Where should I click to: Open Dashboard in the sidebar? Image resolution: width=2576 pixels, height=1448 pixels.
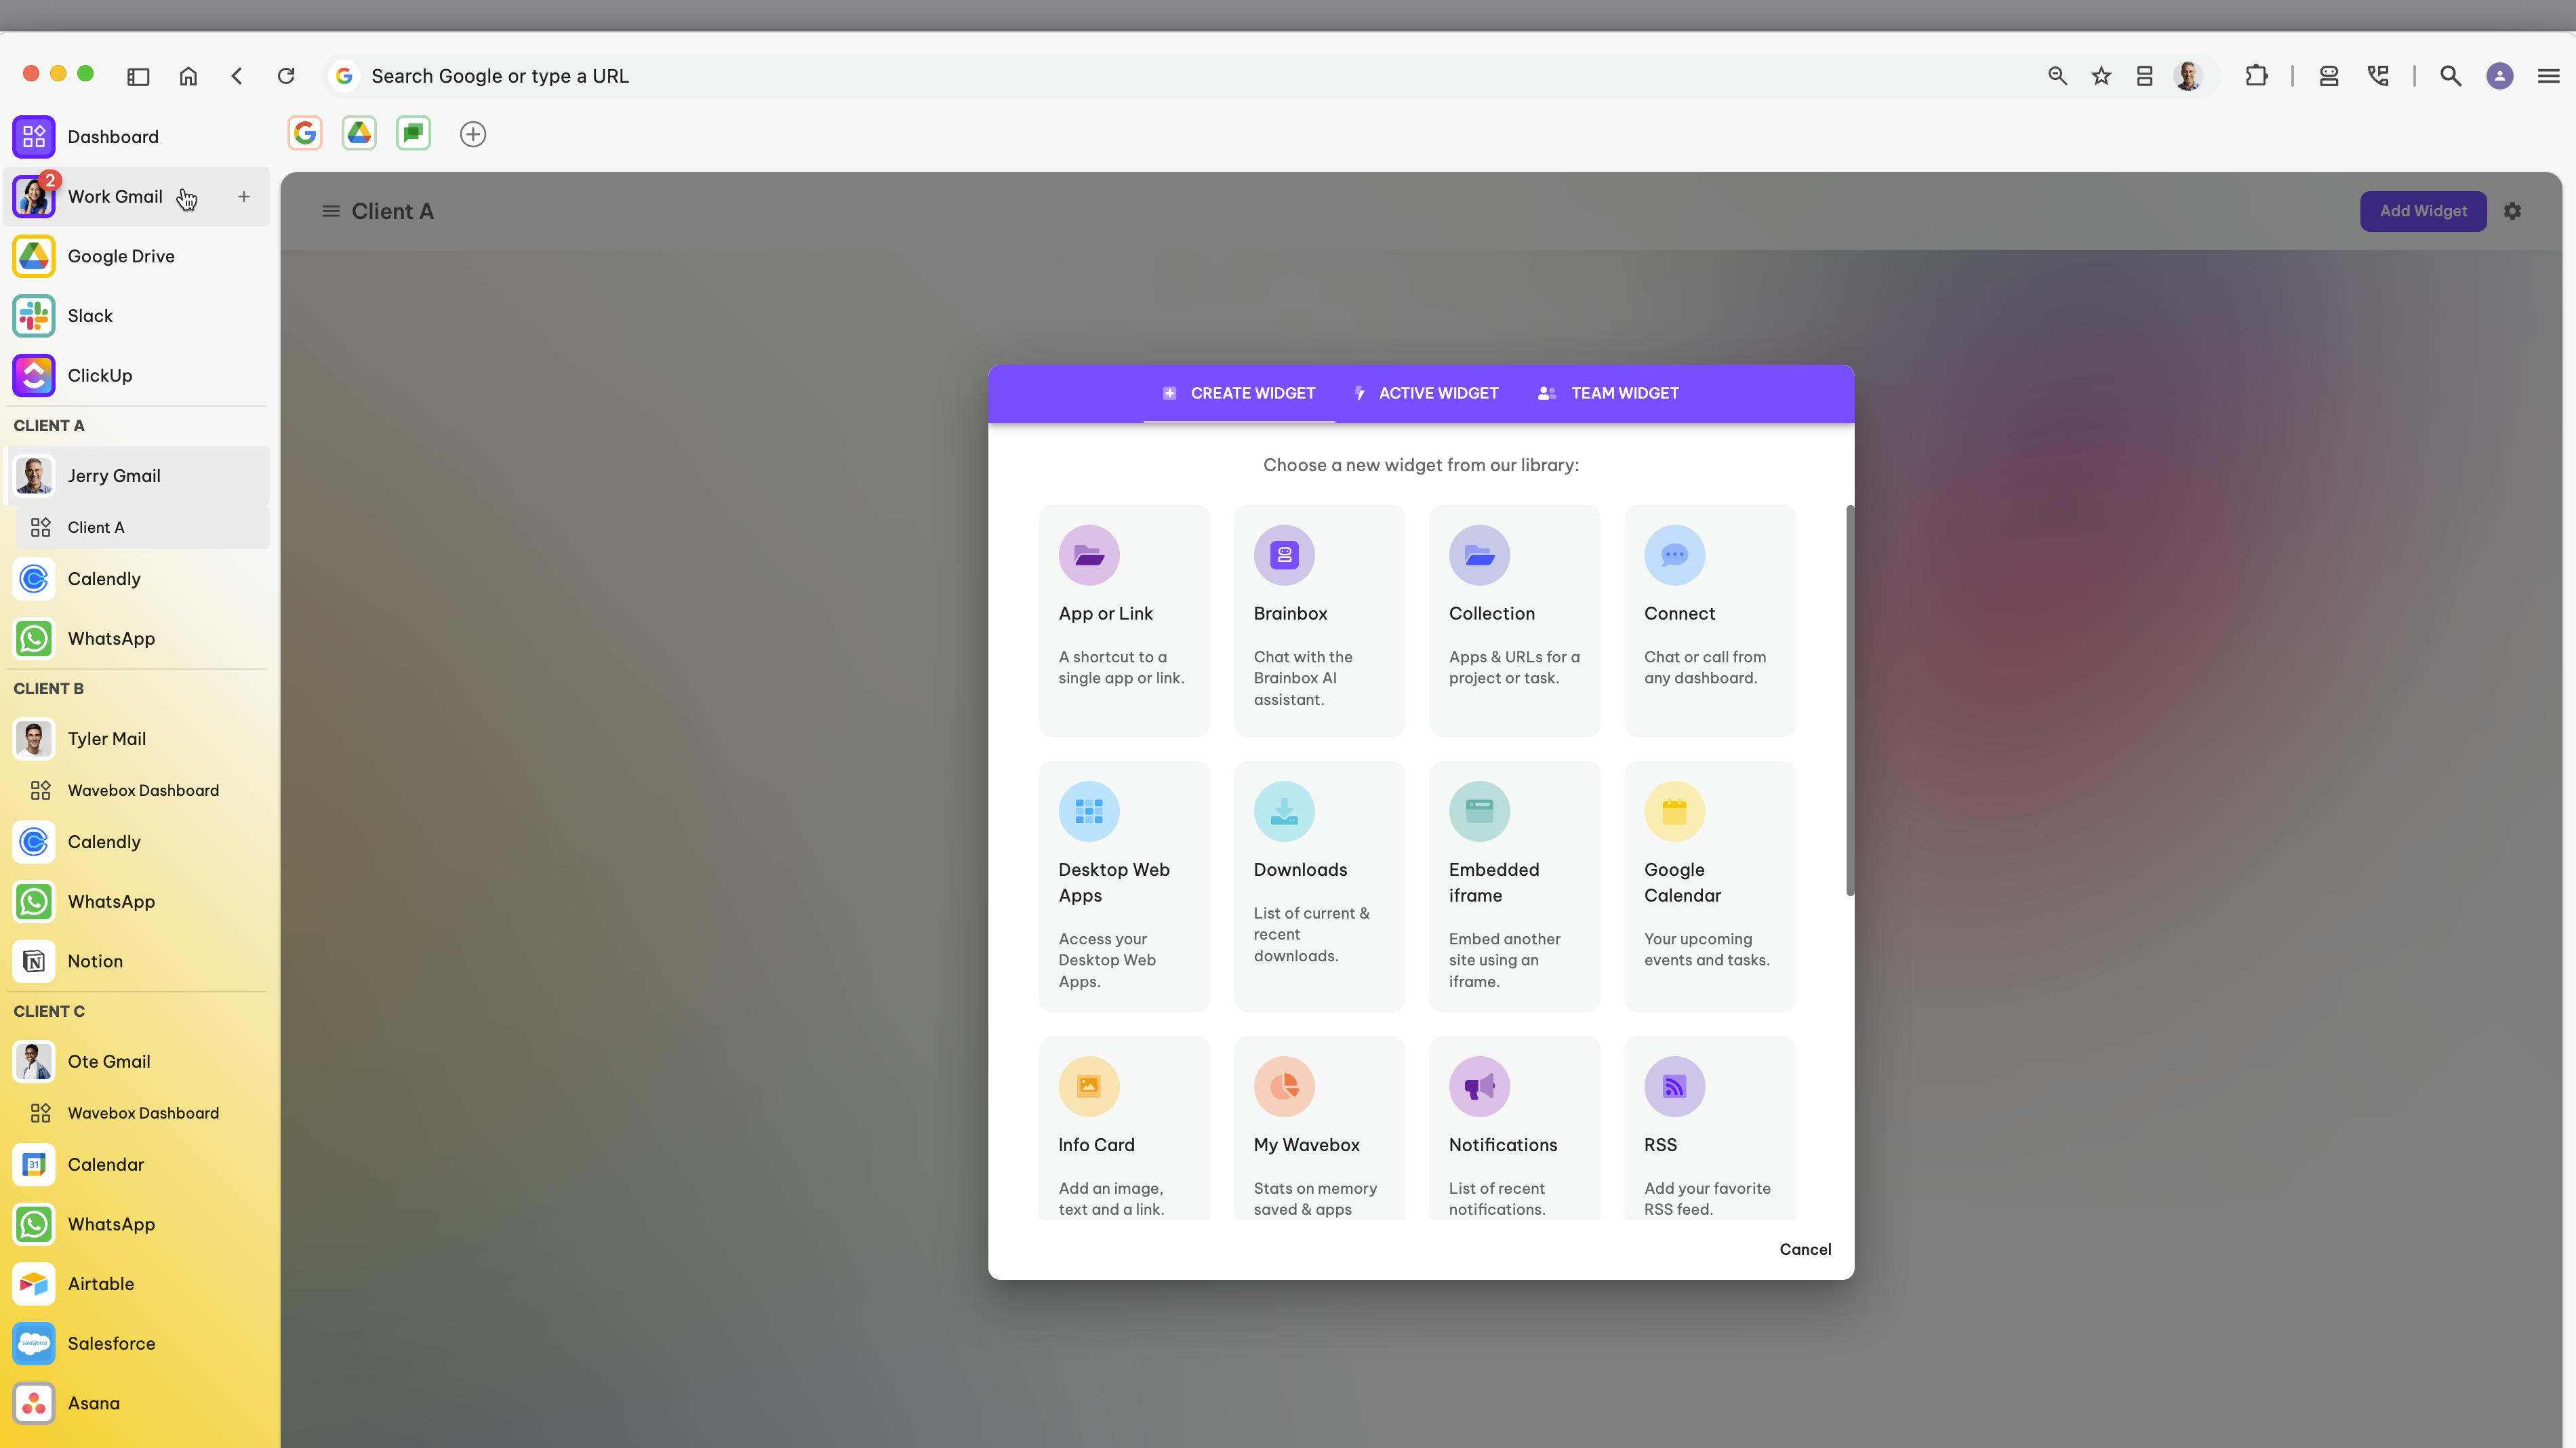(x=136, y=137)
